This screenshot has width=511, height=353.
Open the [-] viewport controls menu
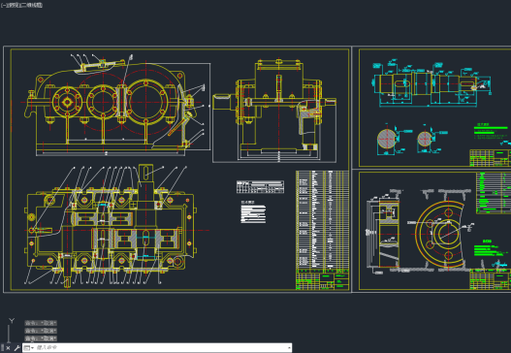pos(4,5)
